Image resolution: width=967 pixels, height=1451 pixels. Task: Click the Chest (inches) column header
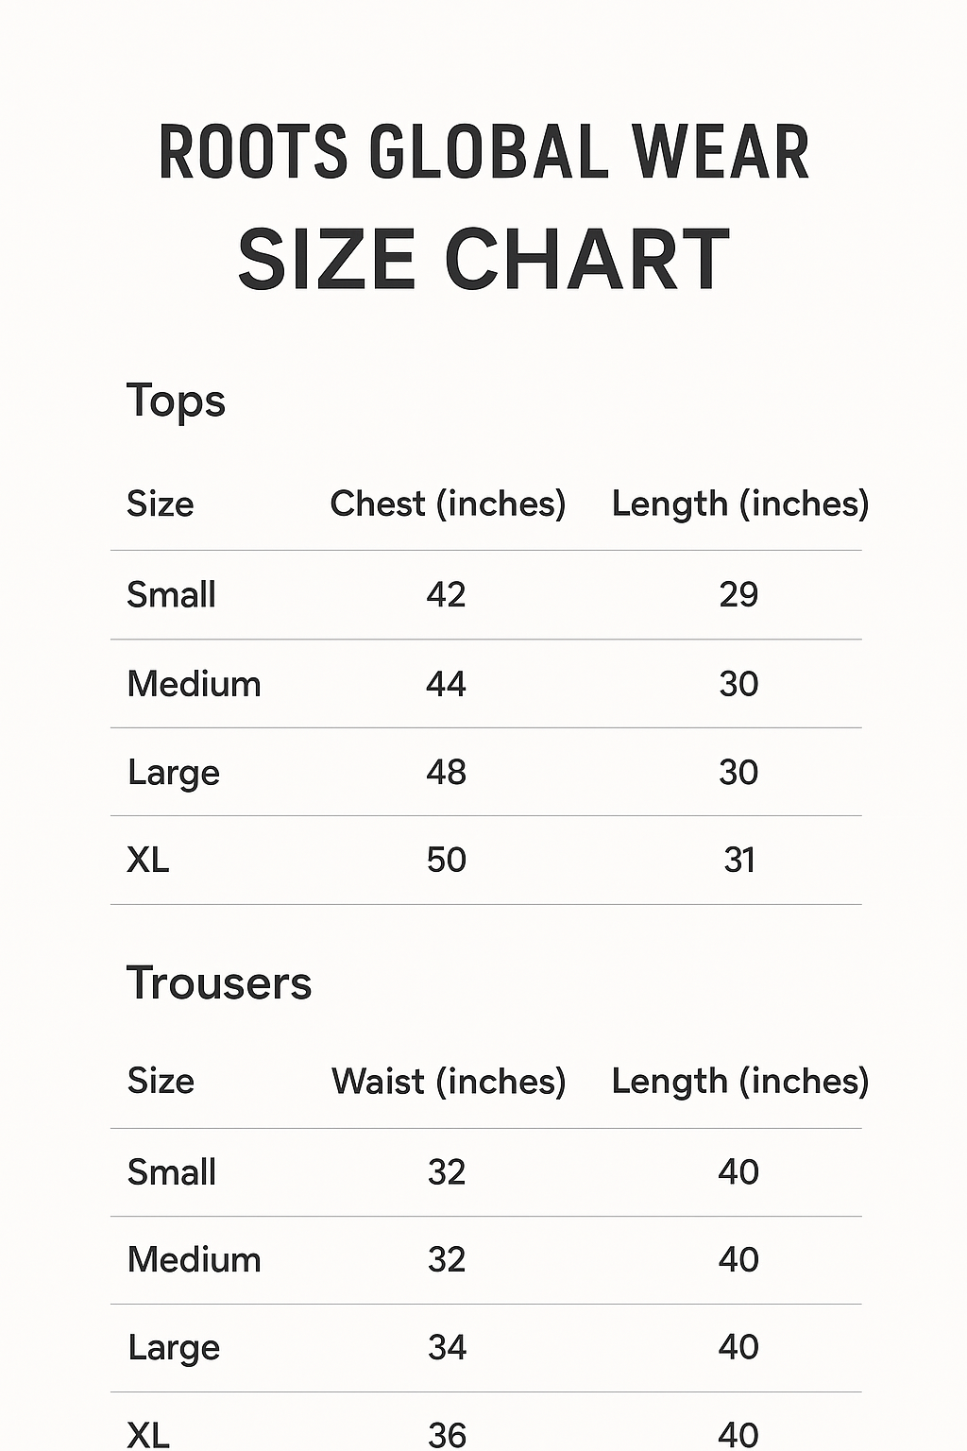(x=448, y=504)
